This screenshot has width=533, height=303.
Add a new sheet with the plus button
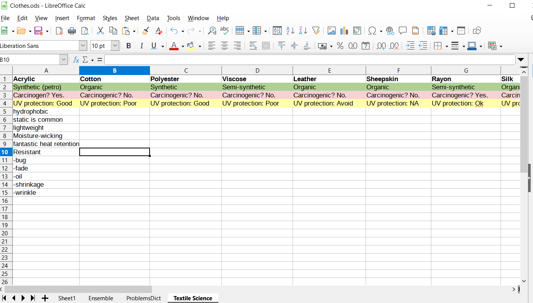click(45, 298)
